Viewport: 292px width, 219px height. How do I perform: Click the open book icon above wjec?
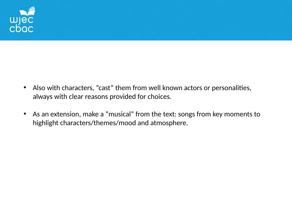tap(28, 11)
